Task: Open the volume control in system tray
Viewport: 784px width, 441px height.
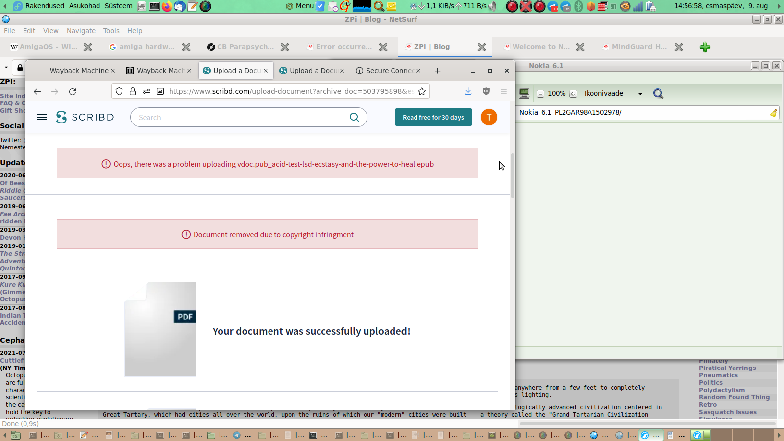Action: [x=493, y=6]
